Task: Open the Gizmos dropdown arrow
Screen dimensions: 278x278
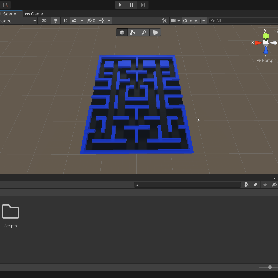Action: point(204,21)
